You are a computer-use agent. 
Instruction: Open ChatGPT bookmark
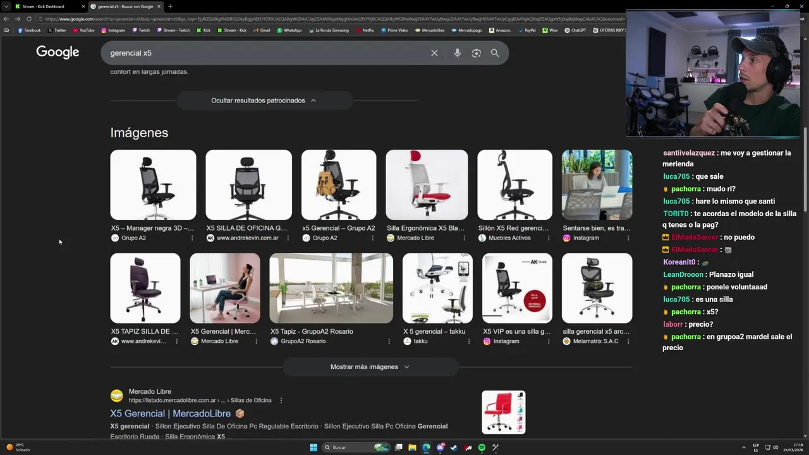[x=576, y=30]
